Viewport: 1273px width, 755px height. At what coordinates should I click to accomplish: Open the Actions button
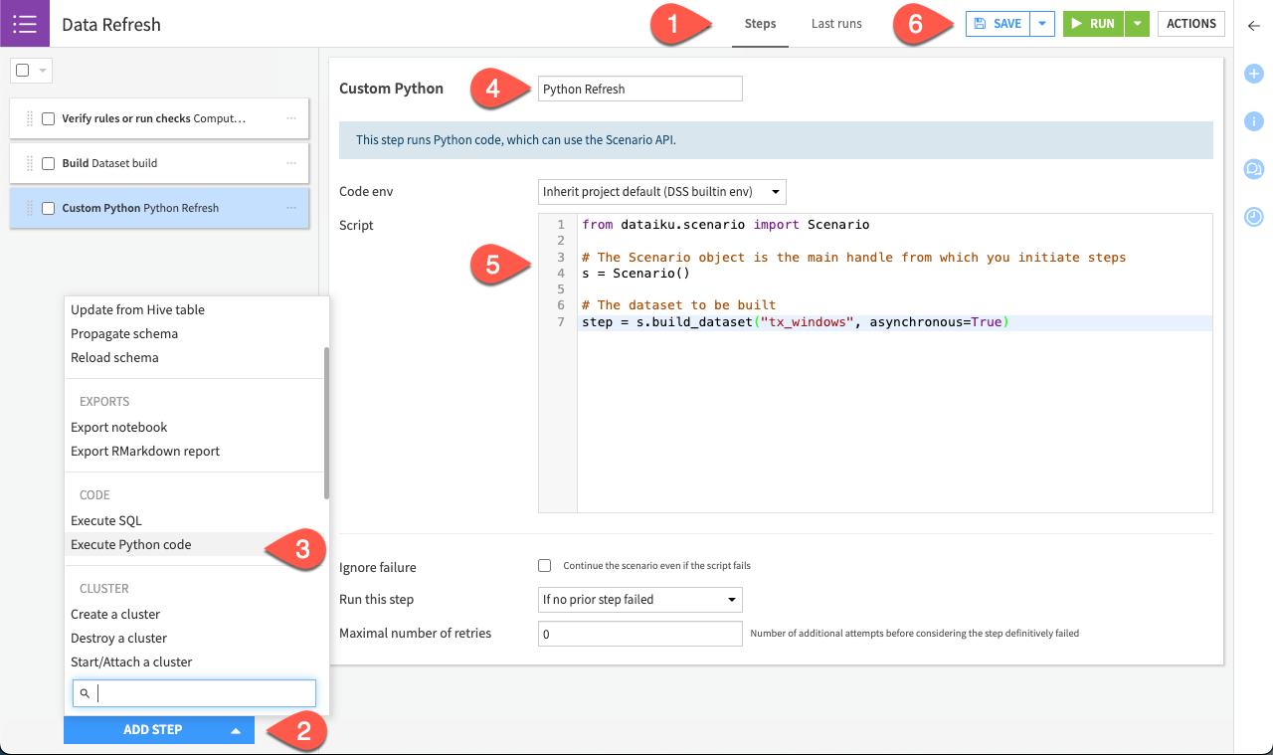(x=1191, y=24)
